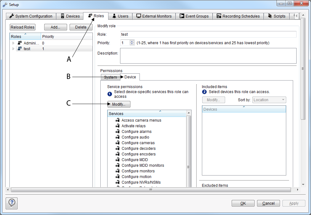Expand the Administrators role entry

coord(13,43)
